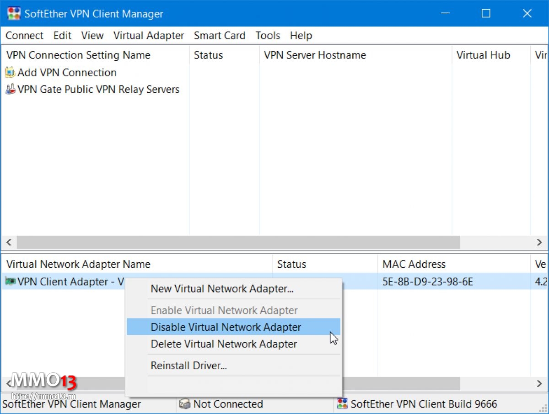Viewport: 549px width, 414px height.
Task: Click right arrow of adapter list scrollbar
Action: (539, 383)
